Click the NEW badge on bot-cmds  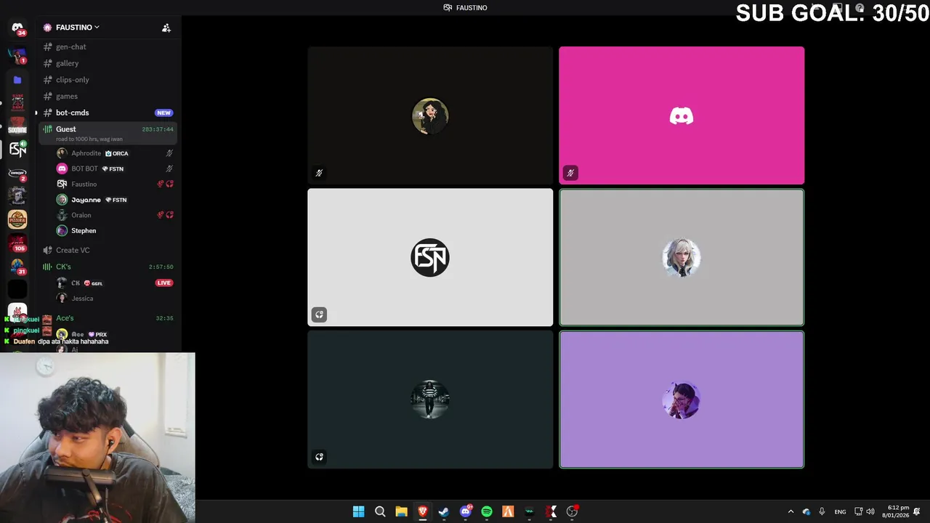(x=164, y=113)
